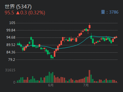Click the 105 price axis label
The width and height of the screenshot is (123, 92).
coord(12,23)
